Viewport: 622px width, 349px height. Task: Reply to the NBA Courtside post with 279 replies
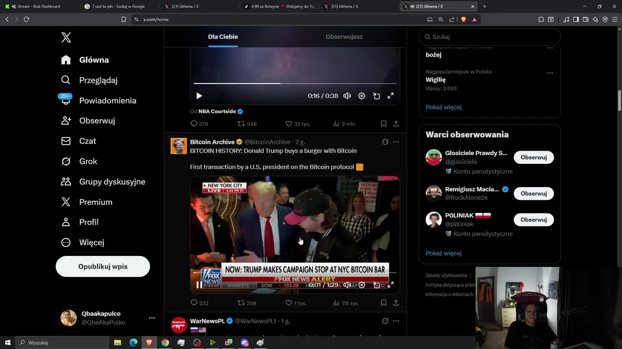pyautogui.click(x=199, y=124)
